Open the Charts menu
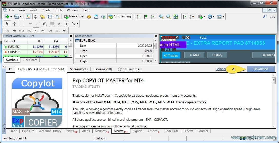Screen dimensions: 279x143 [x=46, y=10]
